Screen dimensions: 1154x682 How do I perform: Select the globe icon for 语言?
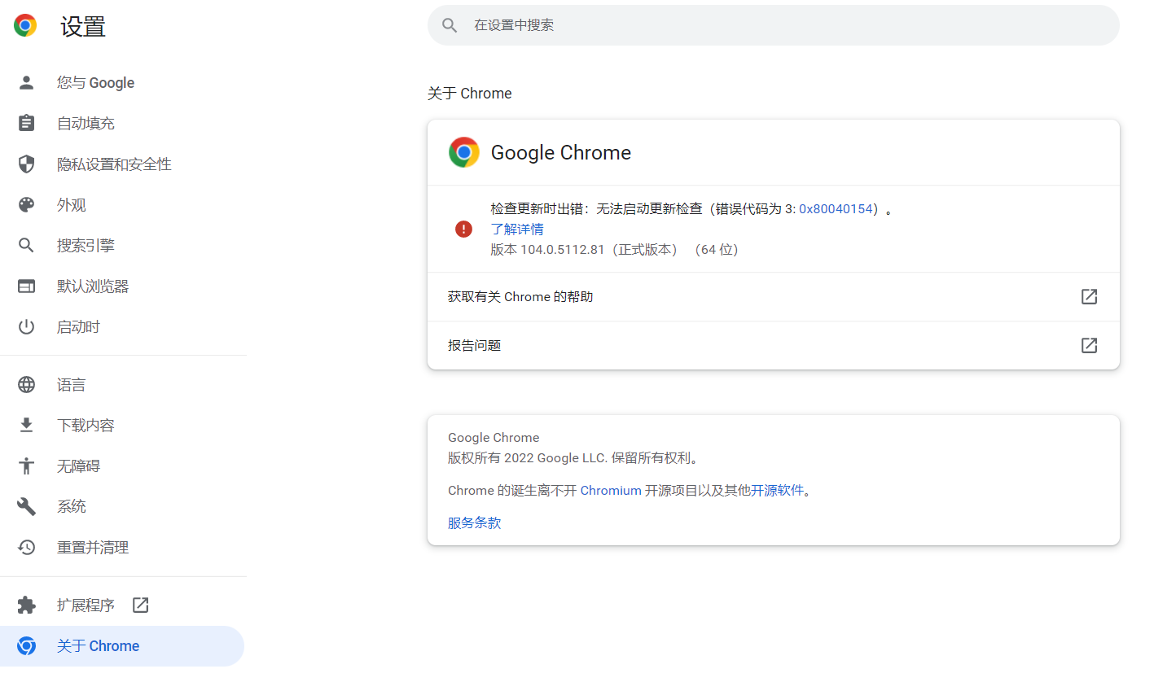[27, 385]
